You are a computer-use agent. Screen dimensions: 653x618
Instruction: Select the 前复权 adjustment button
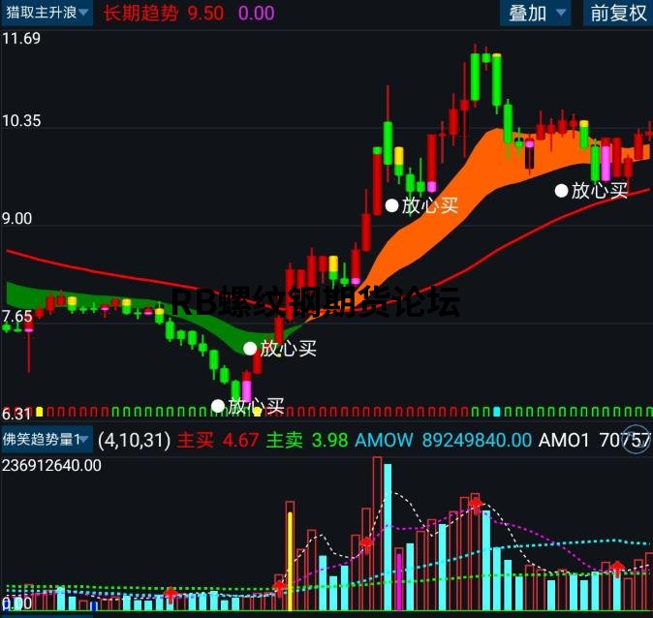pos(618,14)
